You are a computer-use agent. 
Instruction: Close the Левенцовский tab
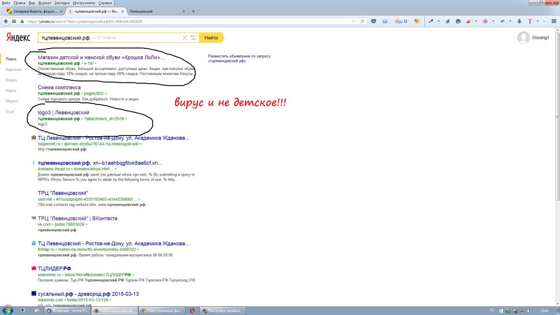click(184, 11)
